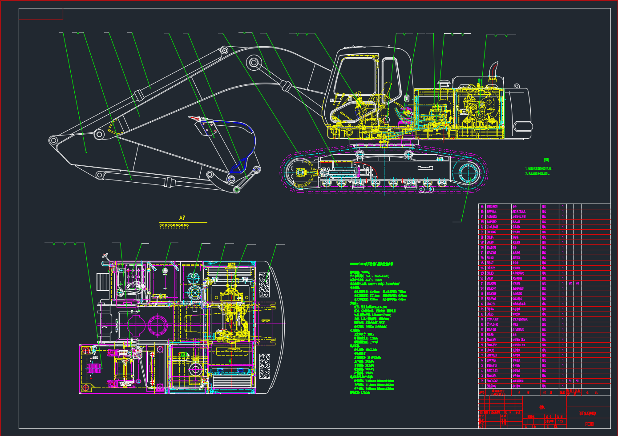Click the counterweight at the excavator rear
This screenshot has height=436, width=618.
click(520, 113)
